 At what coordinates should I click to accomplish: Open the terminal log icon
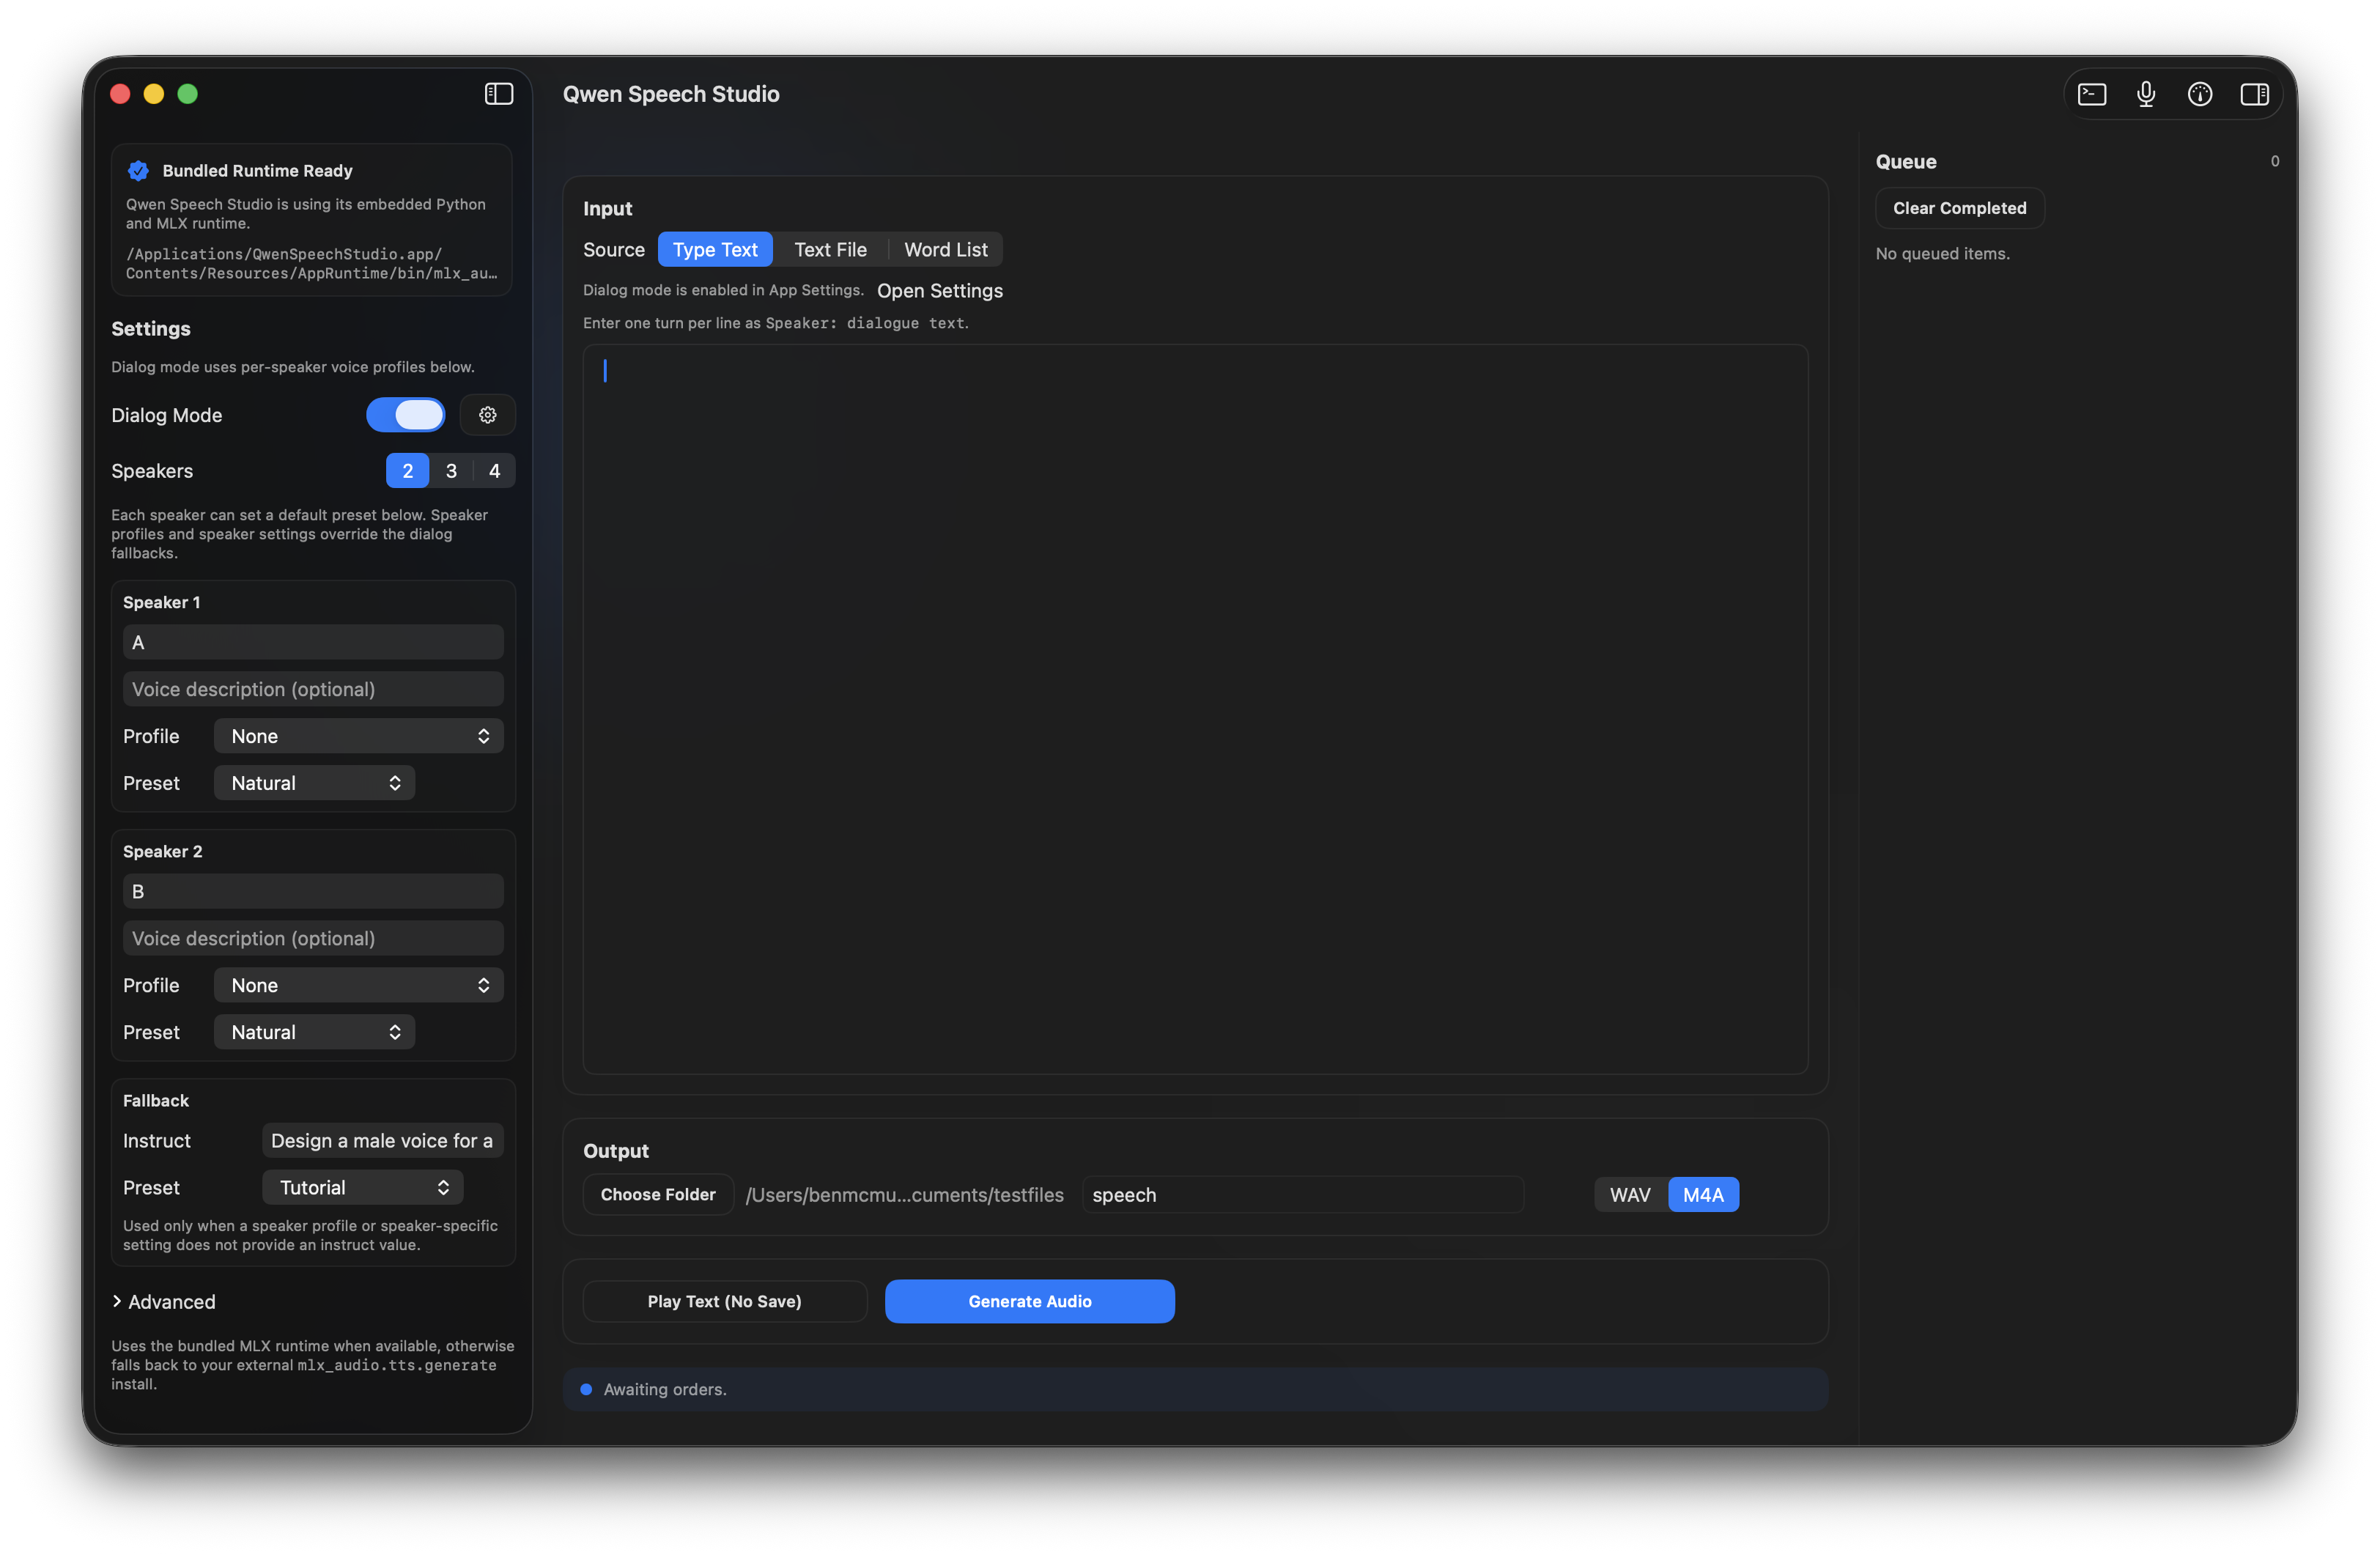click(x=2092, y=94)
